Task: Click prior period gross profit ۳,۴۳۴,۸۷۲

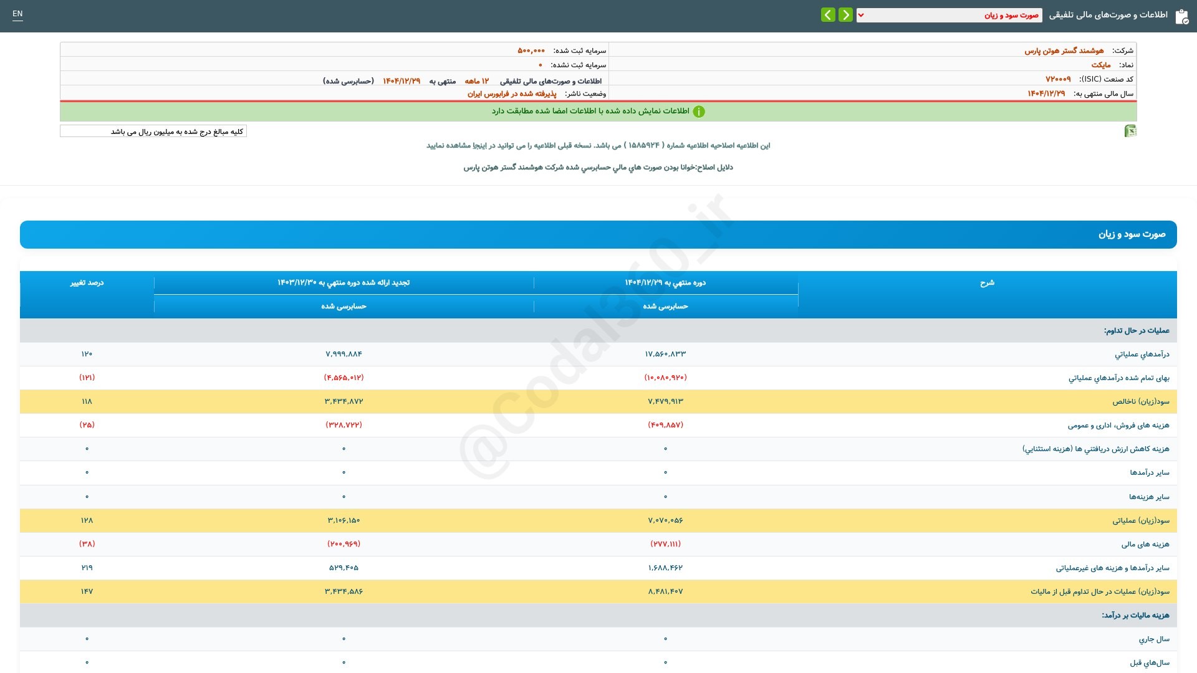Action: [x=344, y=401]
